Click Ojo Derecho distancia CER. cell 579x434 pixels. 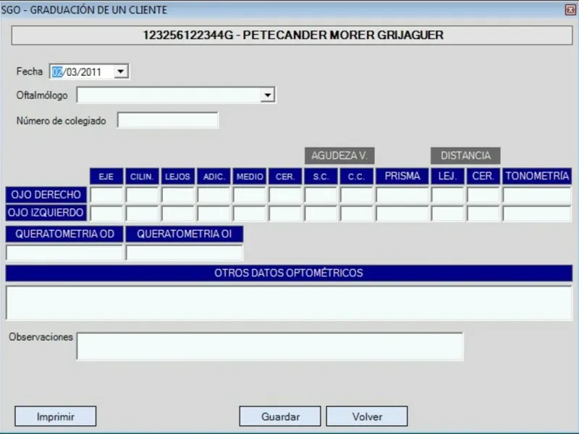tap(483, 195)
